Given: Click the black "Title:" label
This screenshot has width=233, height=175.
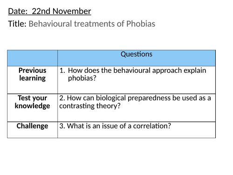Looking at the screenshot, I should (17, 24).
